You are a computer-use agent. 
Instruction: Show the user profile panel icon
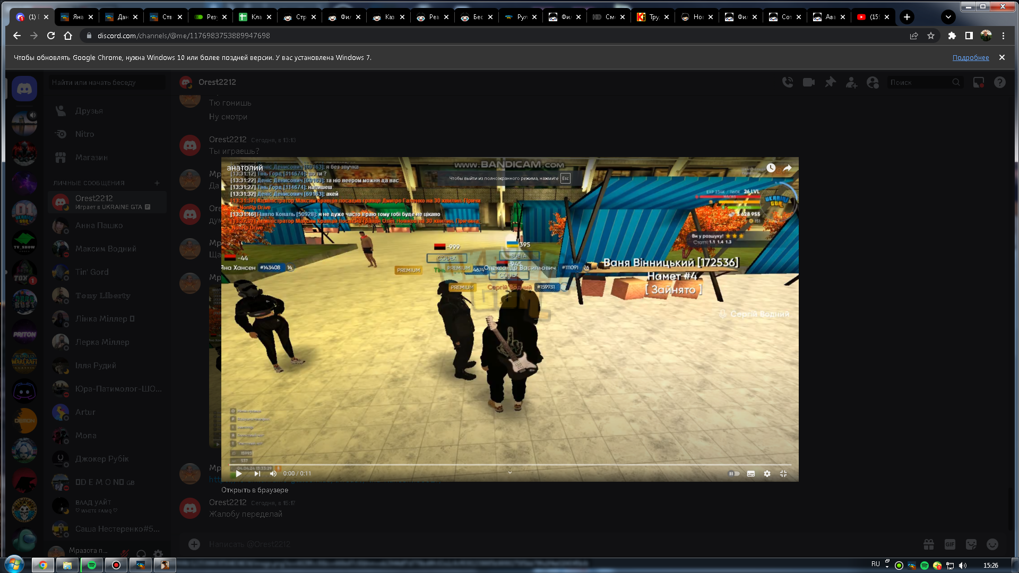(873, 82)
